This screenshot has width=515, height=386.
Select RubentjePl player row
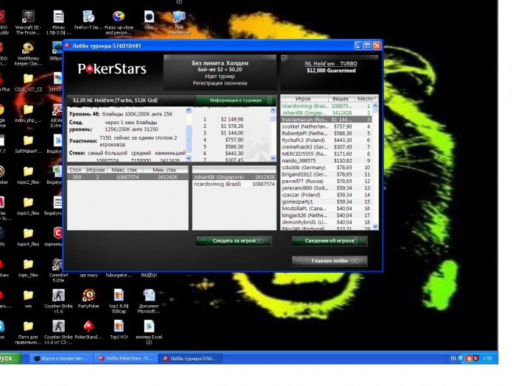click(327, 133)
